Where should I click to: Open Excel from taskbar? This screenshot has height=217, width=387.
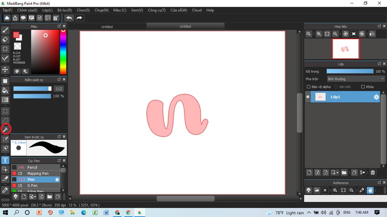[x=95, y=212]
